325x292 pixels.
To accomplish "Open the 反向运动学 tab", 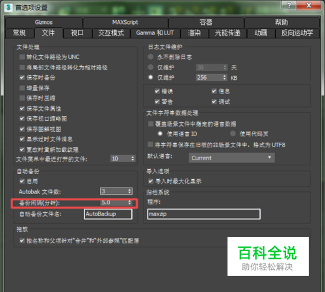I will pos(297,33).
